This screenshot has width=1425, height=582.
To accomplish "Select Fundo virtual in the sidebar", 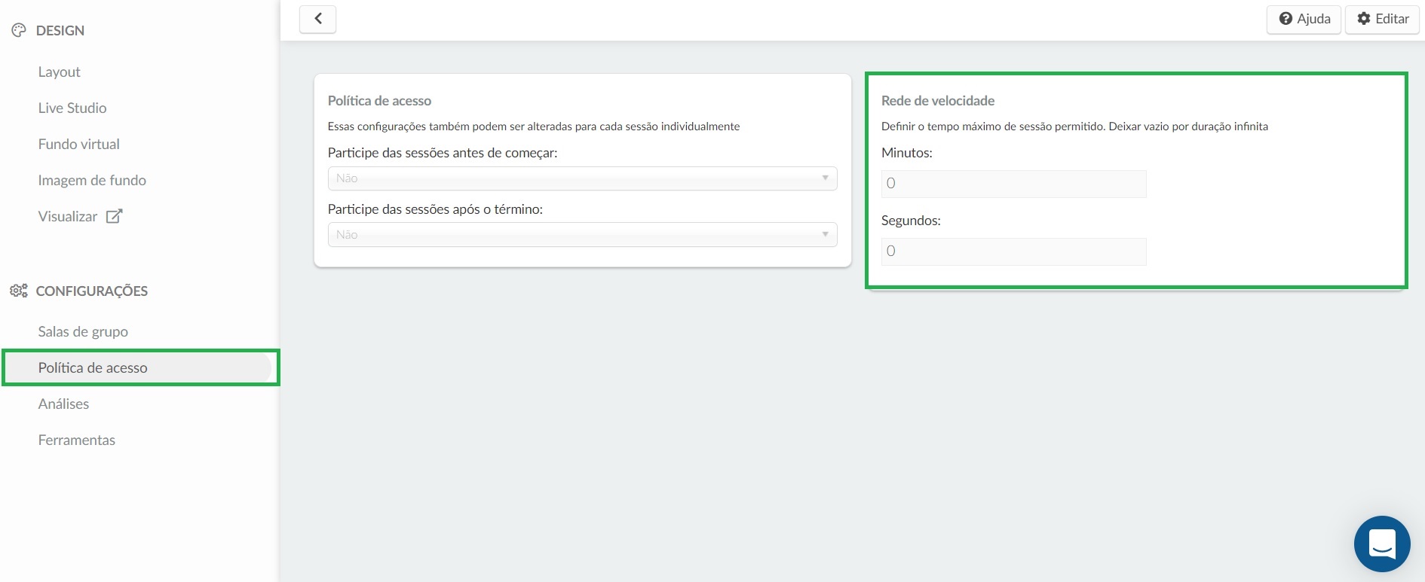I will click(79, 144).
